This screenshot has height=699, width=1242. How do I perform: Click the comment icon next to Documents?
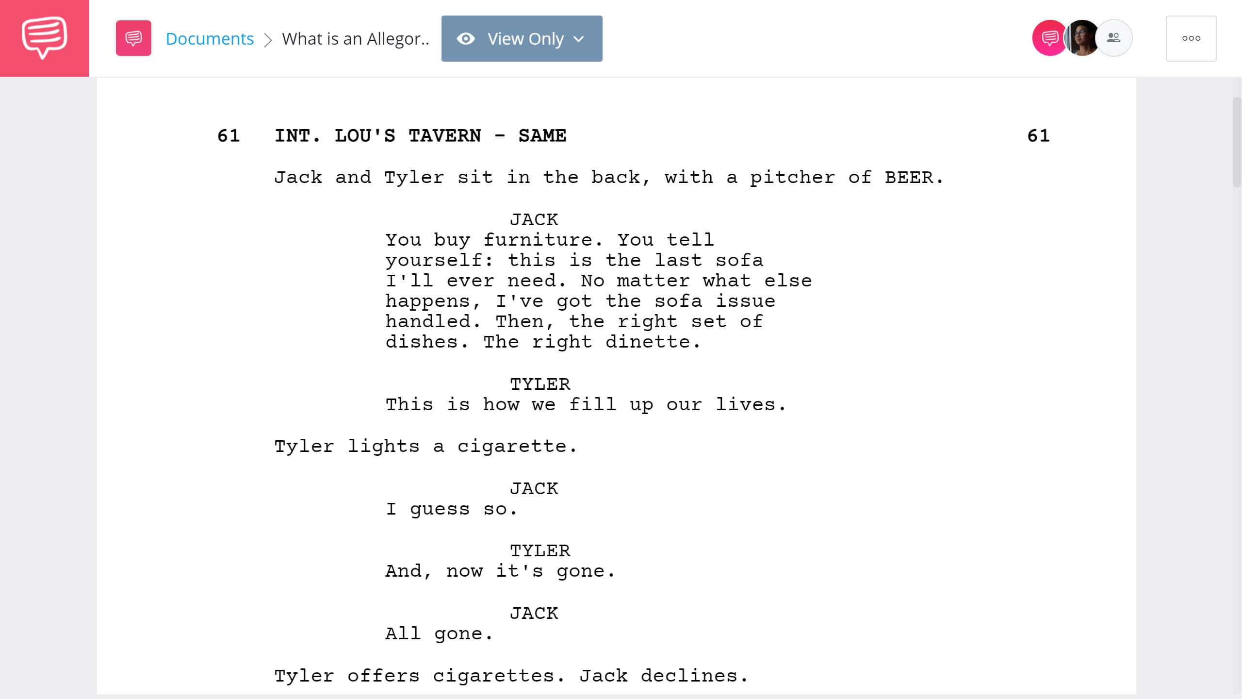tap(133, 38)
